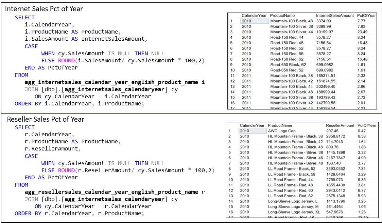This screenshot has width=382, height=223.
Task: Click the AWC Logo Cap product cell
Action: click(282, 131)
